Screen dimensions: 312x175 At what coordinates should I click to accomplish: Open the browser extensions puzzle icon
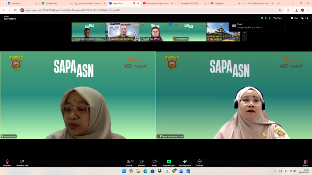(288, 10)
